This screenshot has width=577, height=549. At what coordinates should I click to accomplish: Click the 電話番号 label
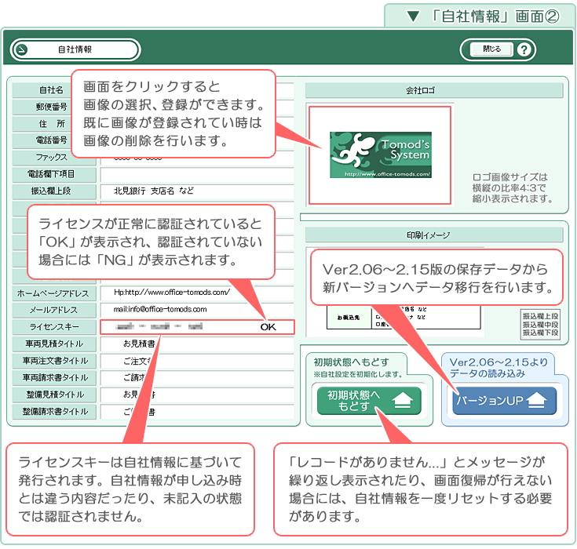pyautogui.click(x=52, y=140)
